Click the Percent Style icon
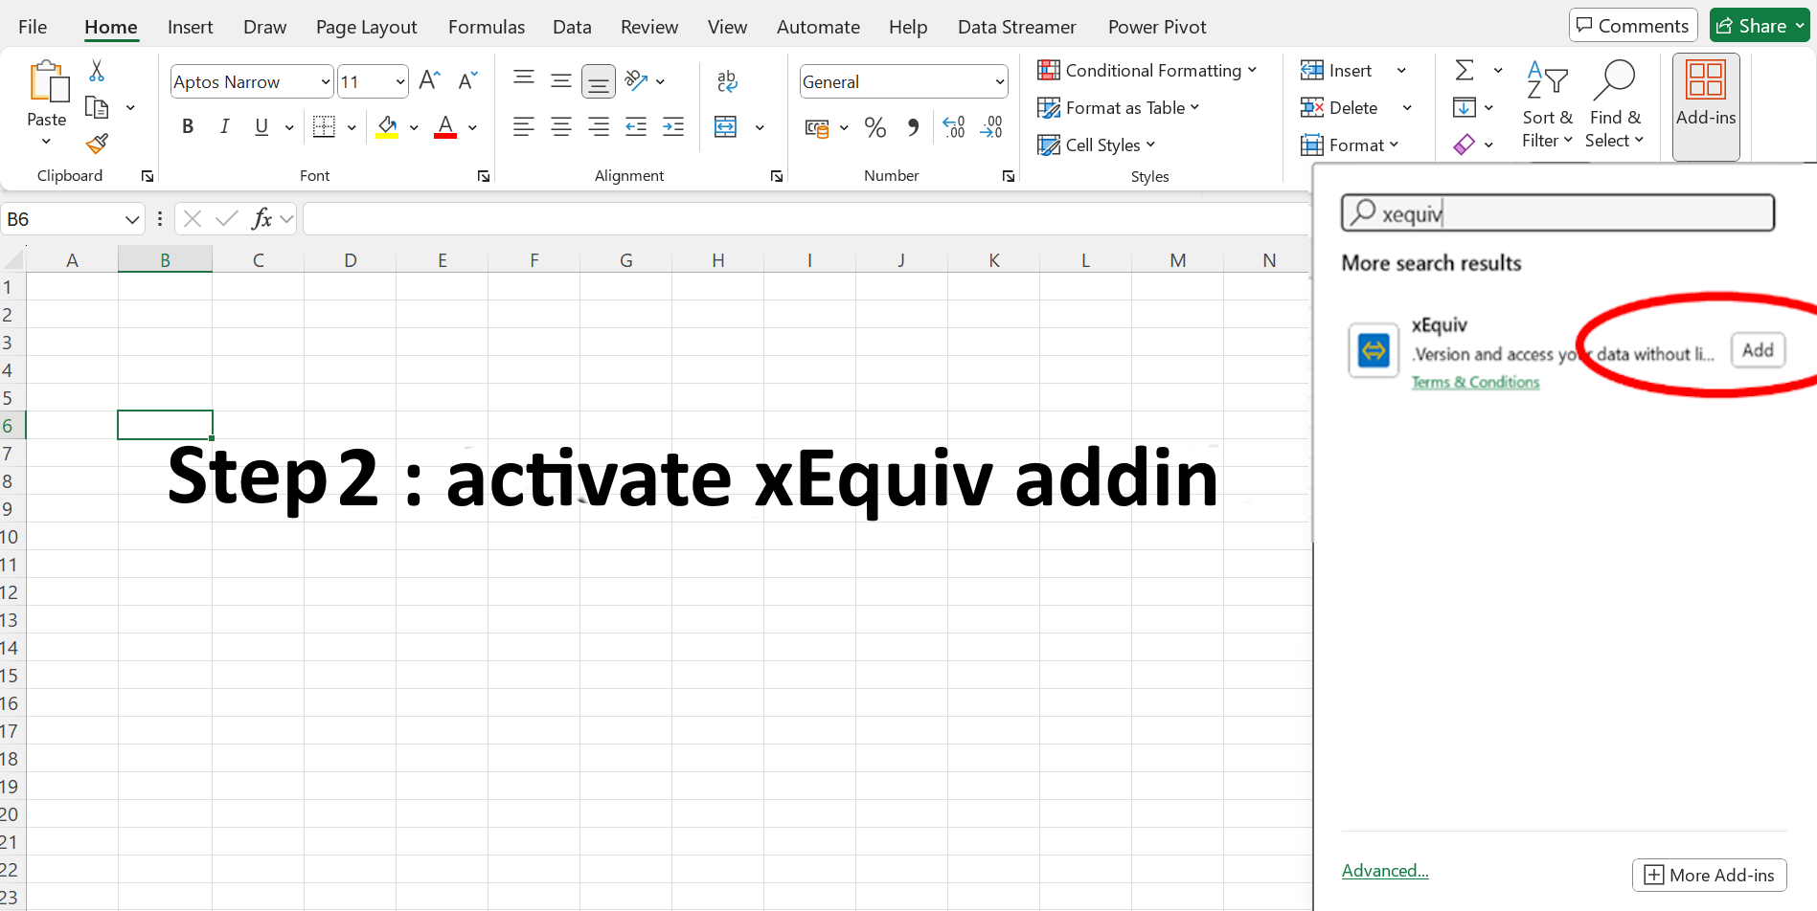Screen dimensions: 1817x911 pyautogui.click(x=874, y=127)
